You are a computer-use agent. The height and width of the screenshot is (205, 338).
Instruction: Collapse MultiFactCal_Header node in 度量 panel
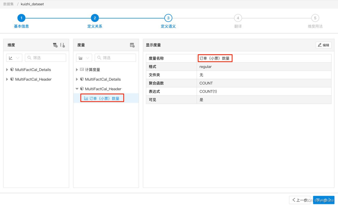coord(77,89)
